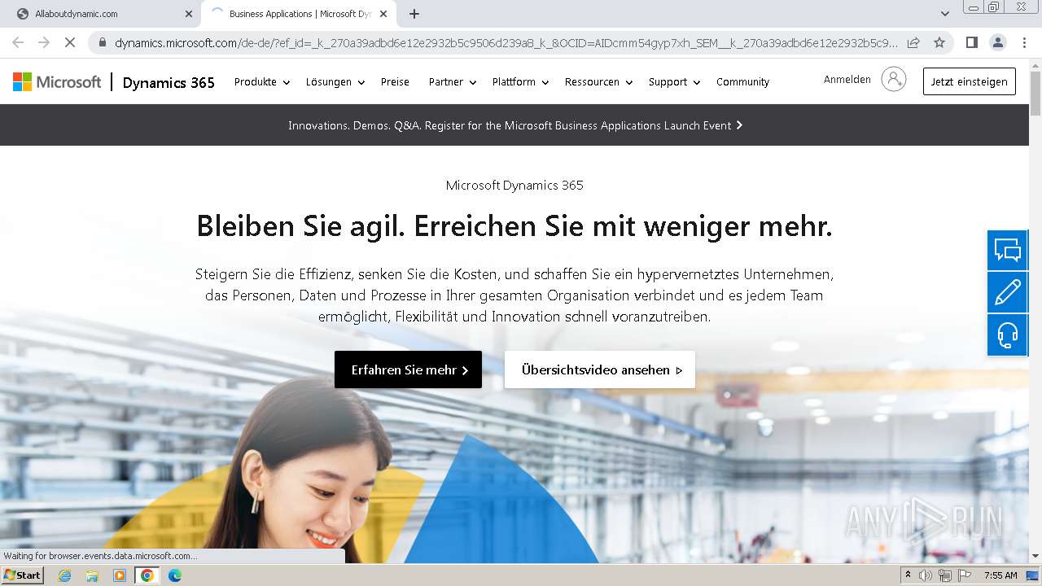
Task: Expand the Plattform menu
Action: (520, 82)
